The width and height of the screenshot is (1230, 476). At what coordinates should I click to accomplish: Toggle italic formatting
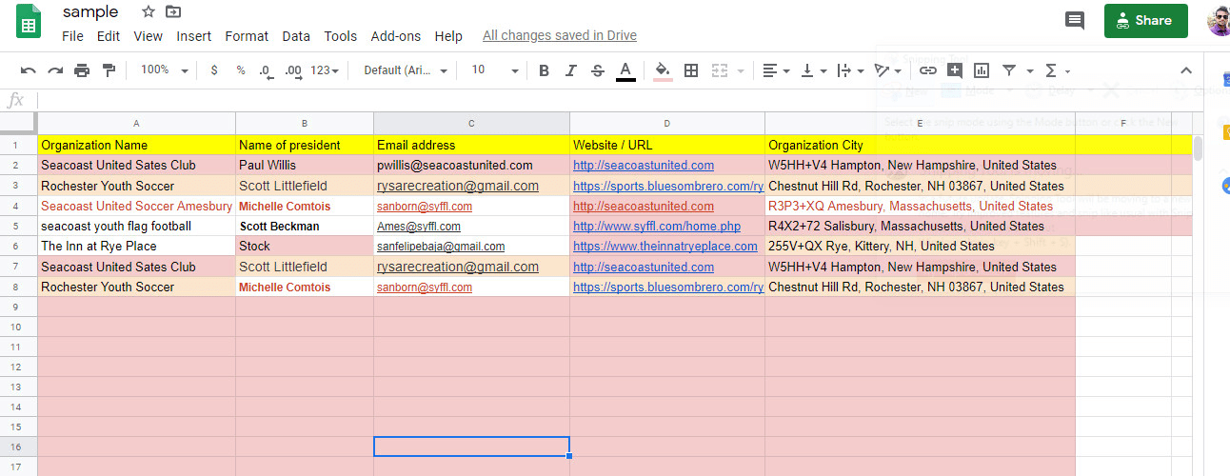click(570, 70)
